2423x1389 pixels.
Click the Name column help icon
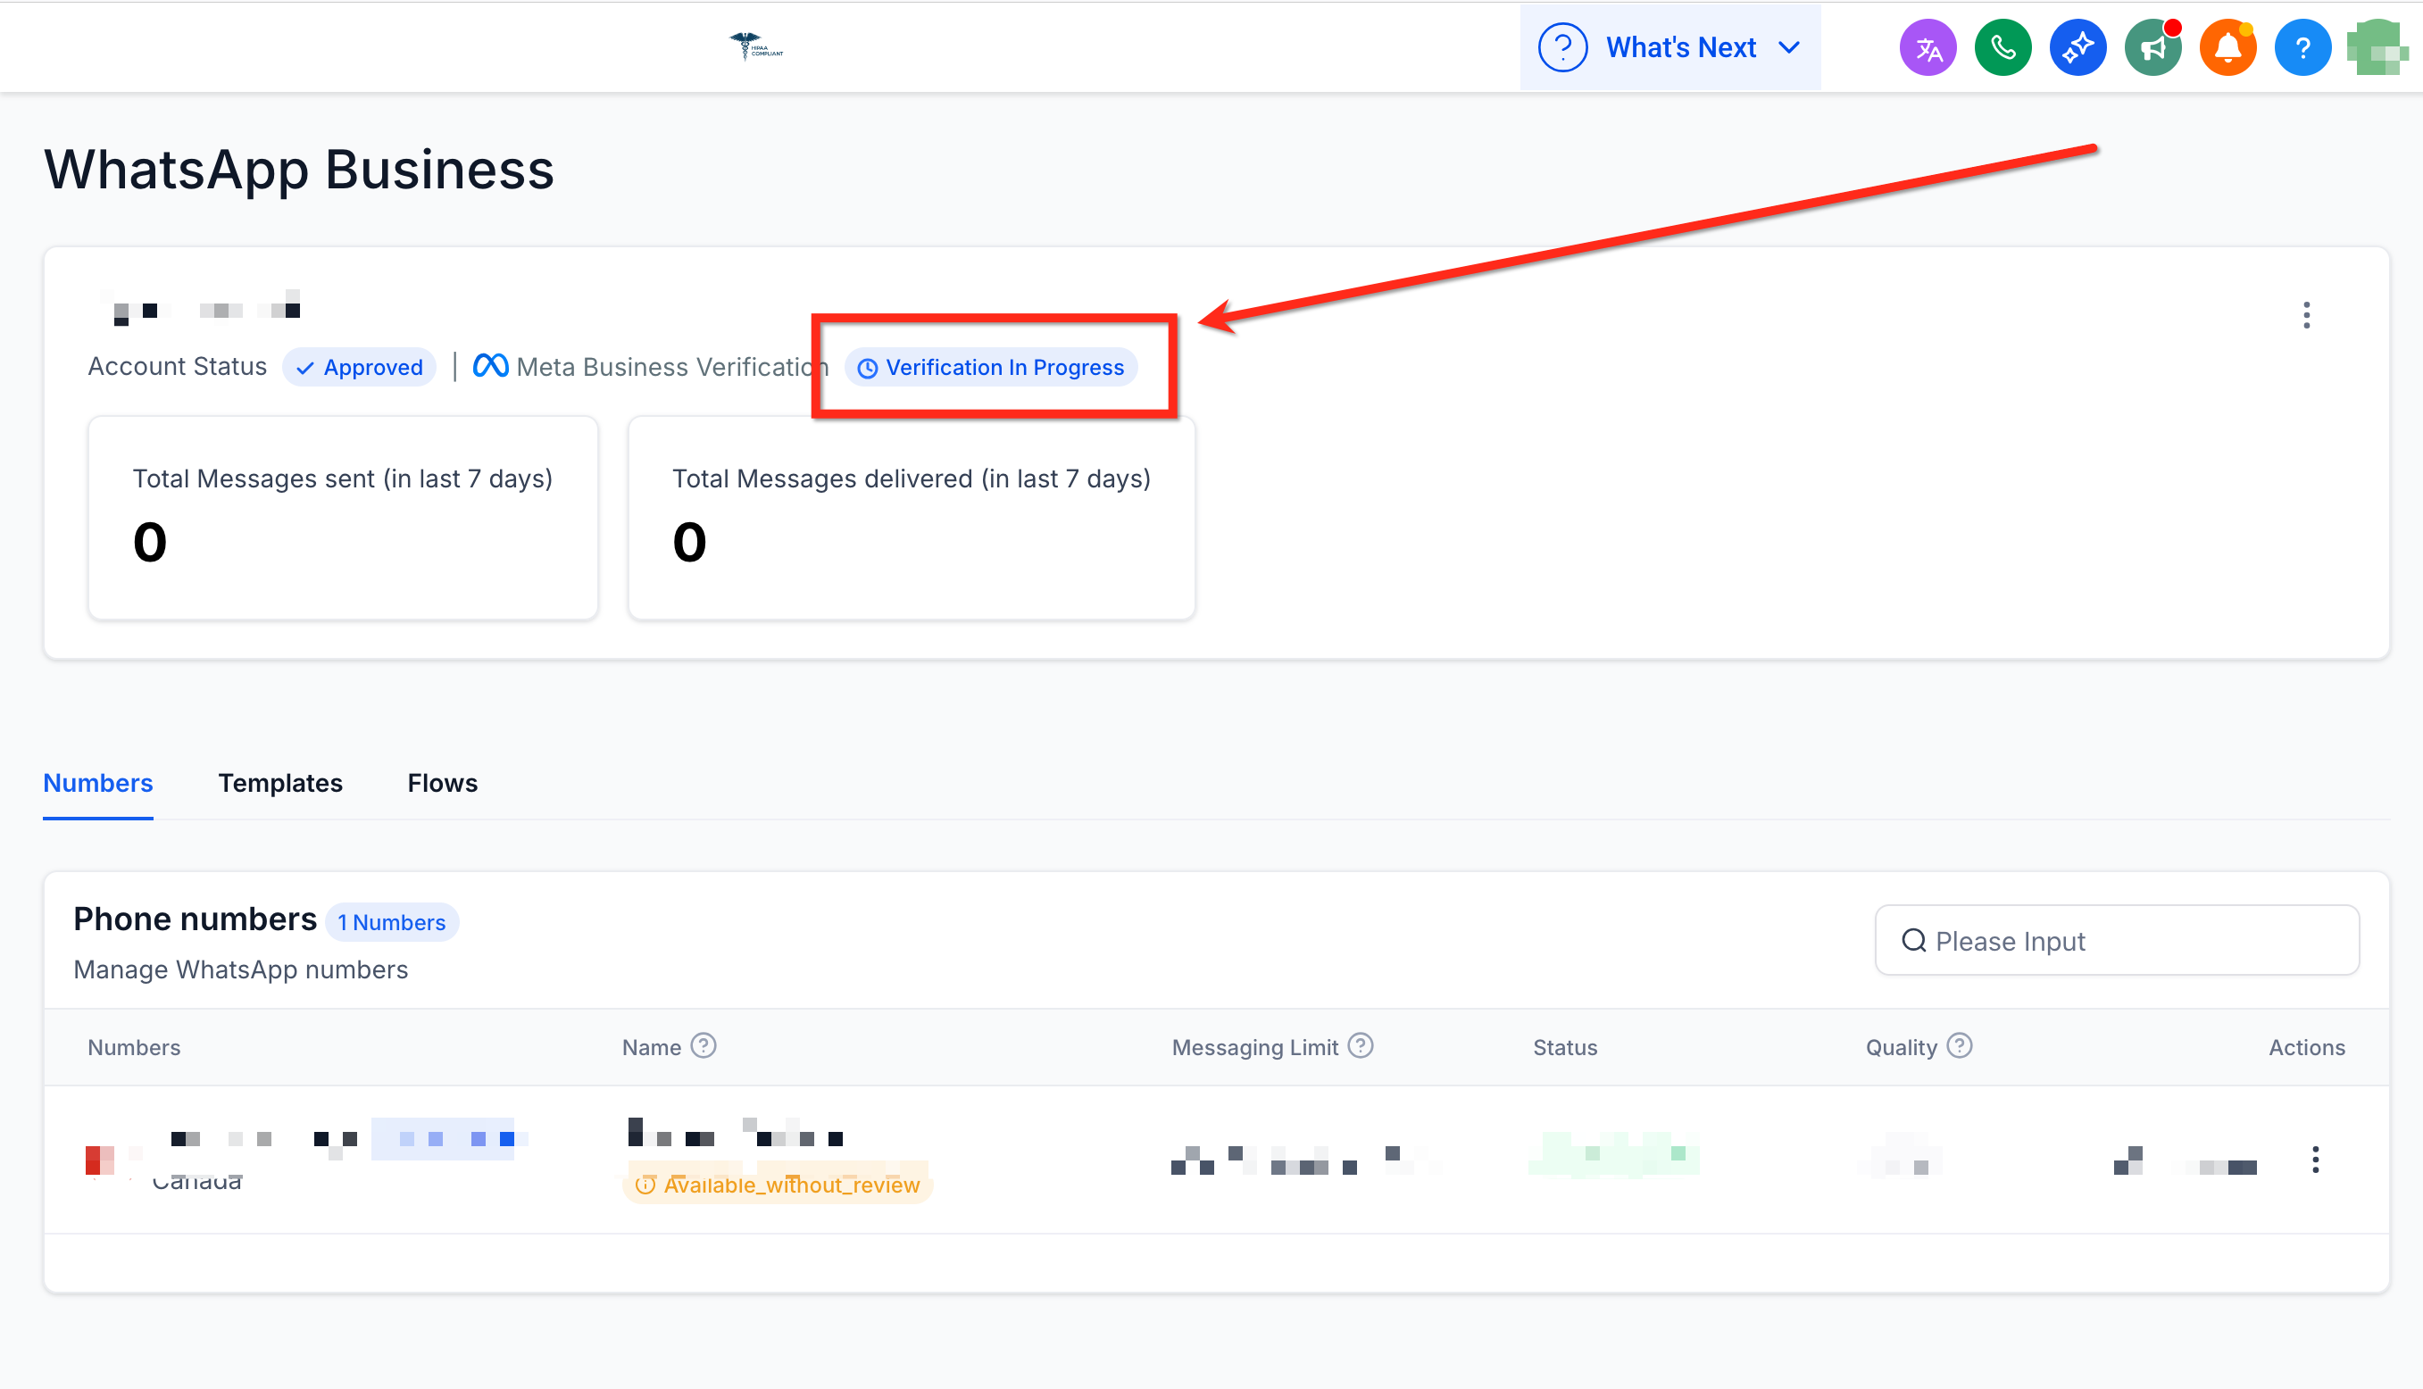[x=703, y=1046]
